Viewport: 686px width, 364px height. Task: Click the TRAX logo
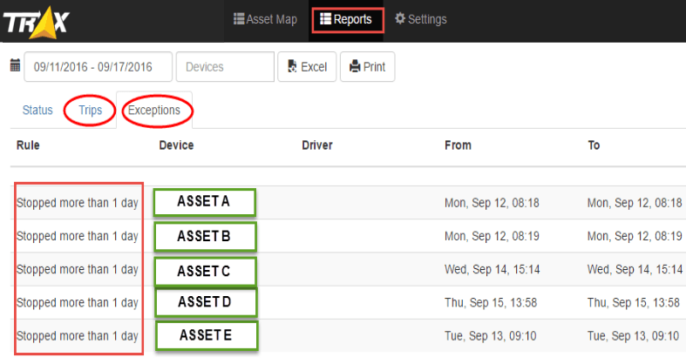[36, 23]
